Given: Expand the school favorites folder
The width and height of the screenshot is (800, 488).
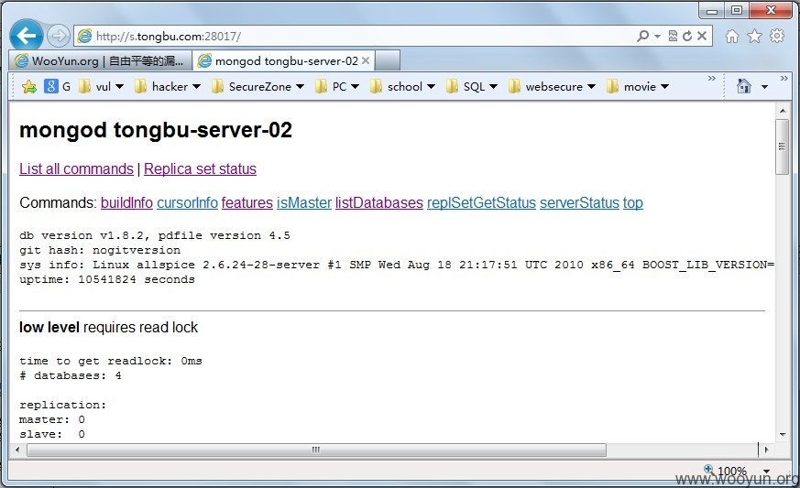Looking at the screenshot, I should (x=403, y=87).
